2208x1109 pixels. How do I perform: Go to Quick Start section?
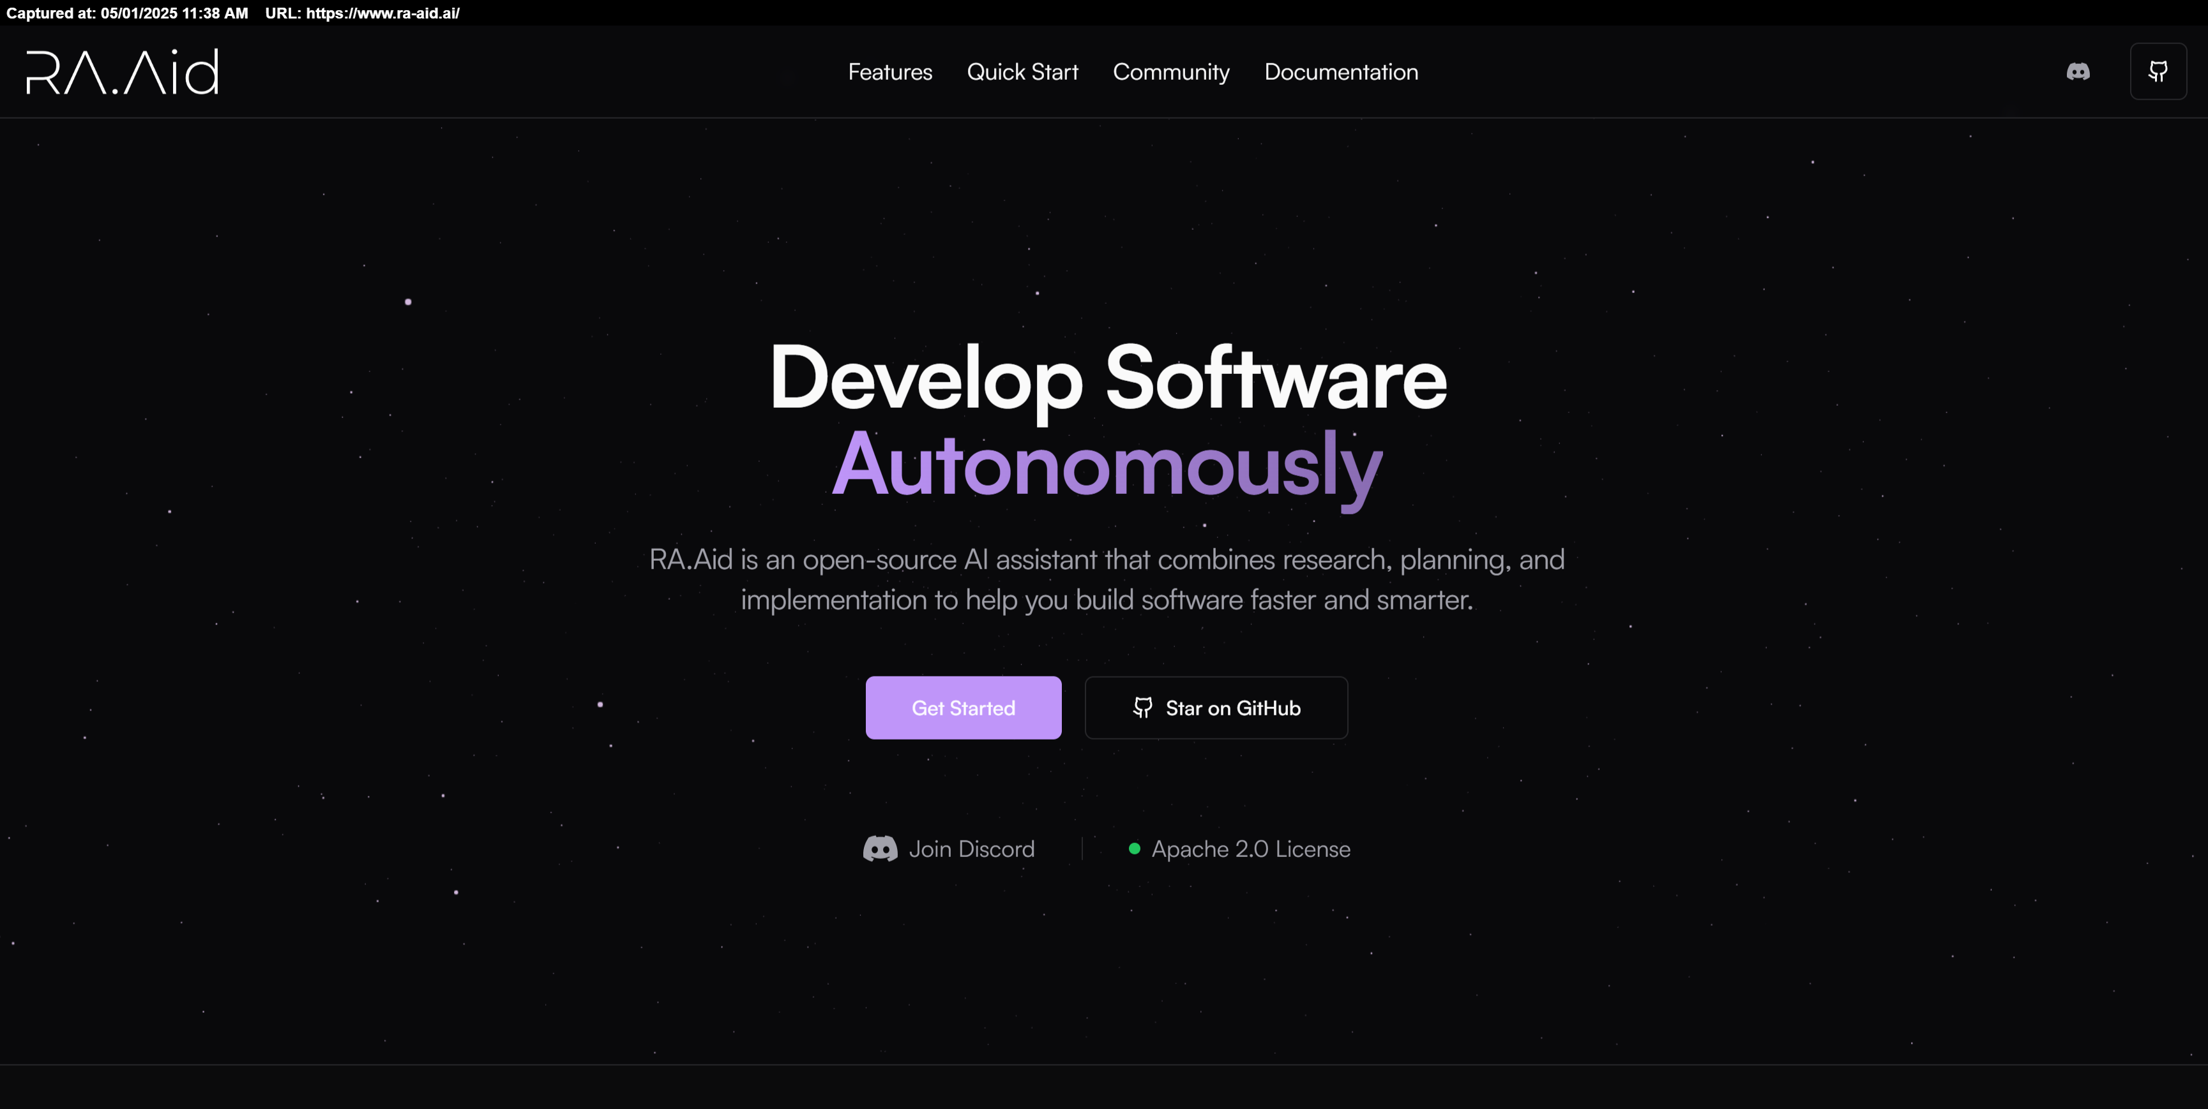coord(1022,72)
